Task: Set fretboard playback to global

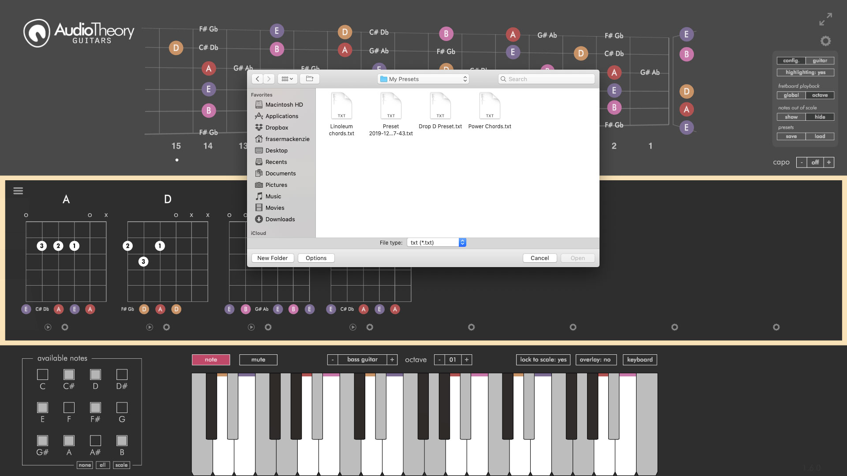Action: pos(791,95)
